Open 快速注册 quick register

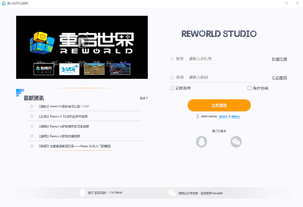[279, 59]
